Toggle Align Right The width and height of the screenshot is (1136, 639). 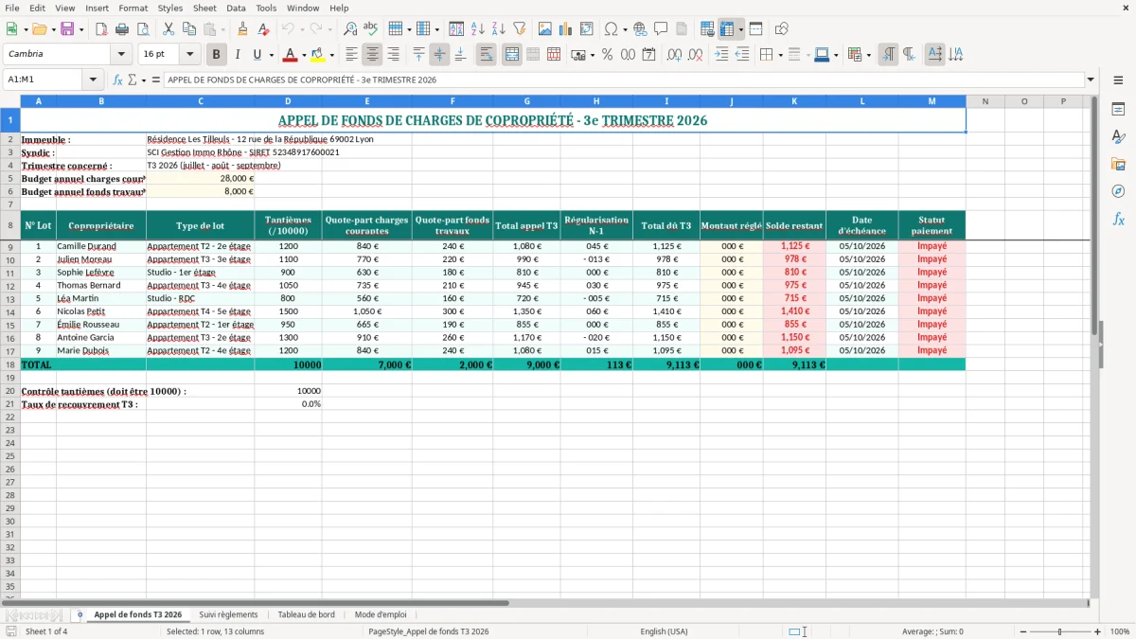click(x=394, y=55)
